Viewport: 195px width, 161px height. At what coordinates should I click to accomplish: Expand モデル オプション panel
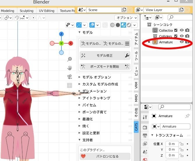pos(79,77)
